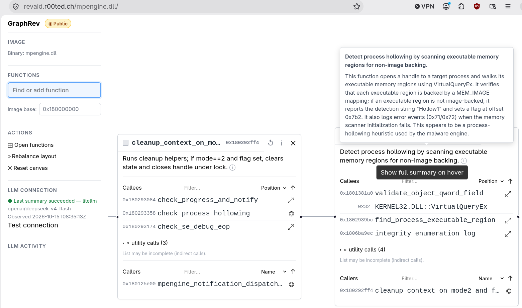Open Name sort dropdown in right card Callers
The height and width of the screenshot is (308, 522).
click(491, 279)
